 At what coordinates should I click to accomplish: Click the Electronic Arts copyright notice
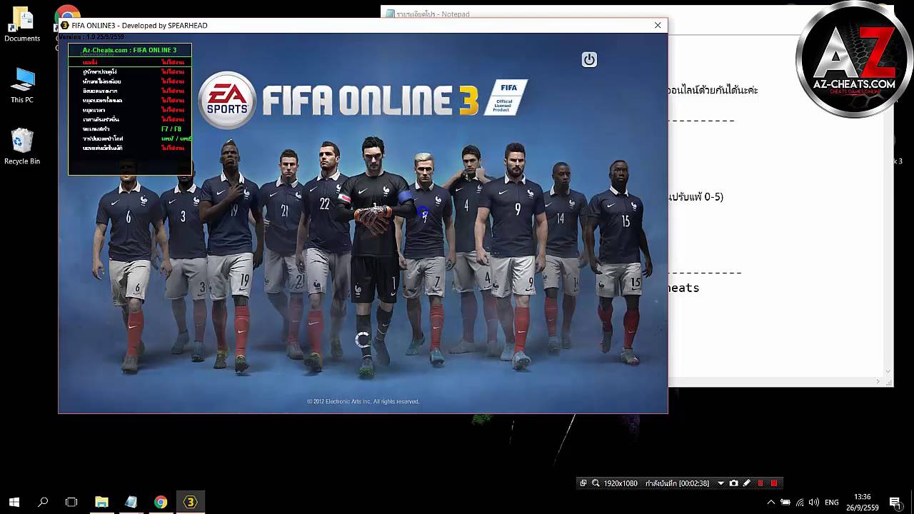pyautogui.click(x=363, y=401)
